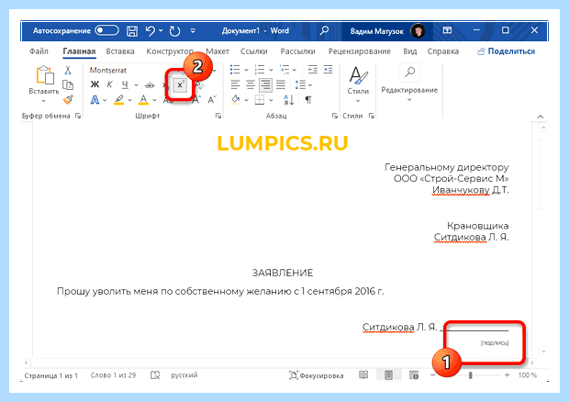Screen dimensions: 569x402
Task: Switch to the Вставка tab
Action: [120, 51]
